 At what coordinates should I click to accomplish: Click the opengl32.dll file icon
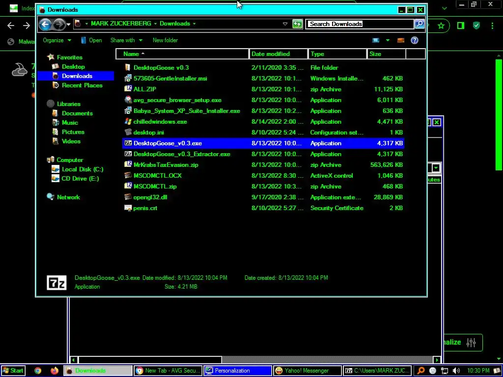point(128,197)
